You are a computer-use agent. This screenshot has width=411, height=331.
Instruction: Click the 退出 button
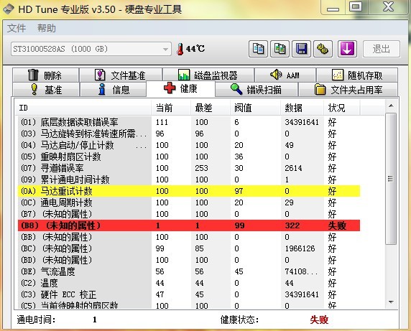382,49
